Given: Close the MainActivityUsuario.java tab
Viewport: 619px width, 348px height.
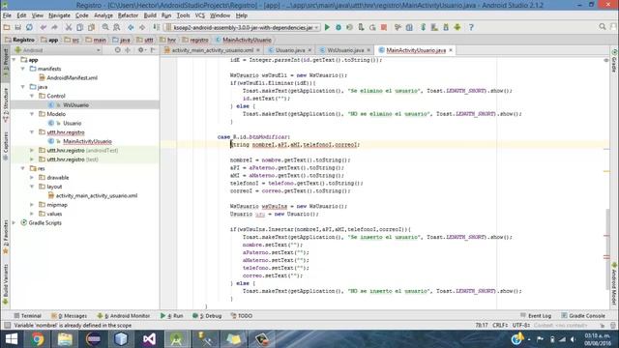Looking at the screenshot, I should [x=451, y=50].
